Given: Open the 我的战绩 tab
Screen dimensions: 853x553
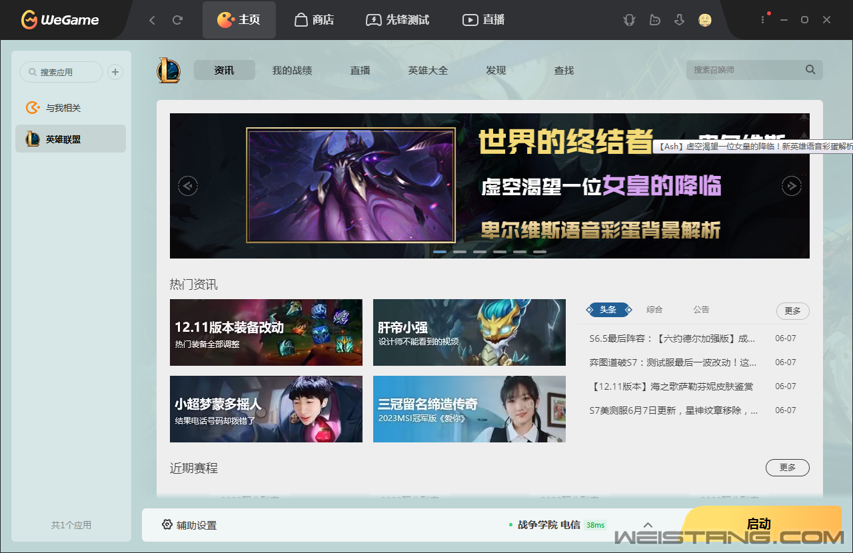Looking at the screenshot, I should 292,70.
